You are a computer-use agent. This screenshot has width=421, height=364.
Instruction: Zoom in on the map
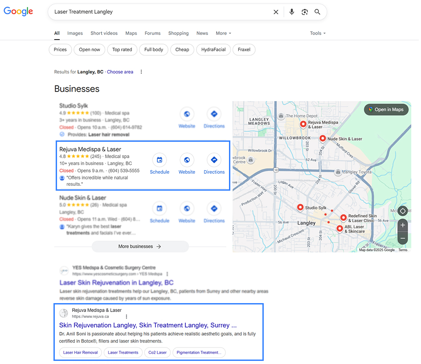click(402, 225)
